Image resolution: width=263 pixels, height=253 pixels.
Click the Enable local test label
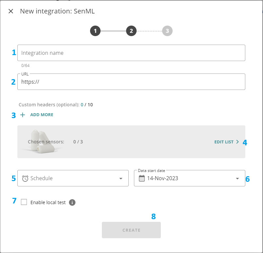pyautogui.click(x=48, y=202)
